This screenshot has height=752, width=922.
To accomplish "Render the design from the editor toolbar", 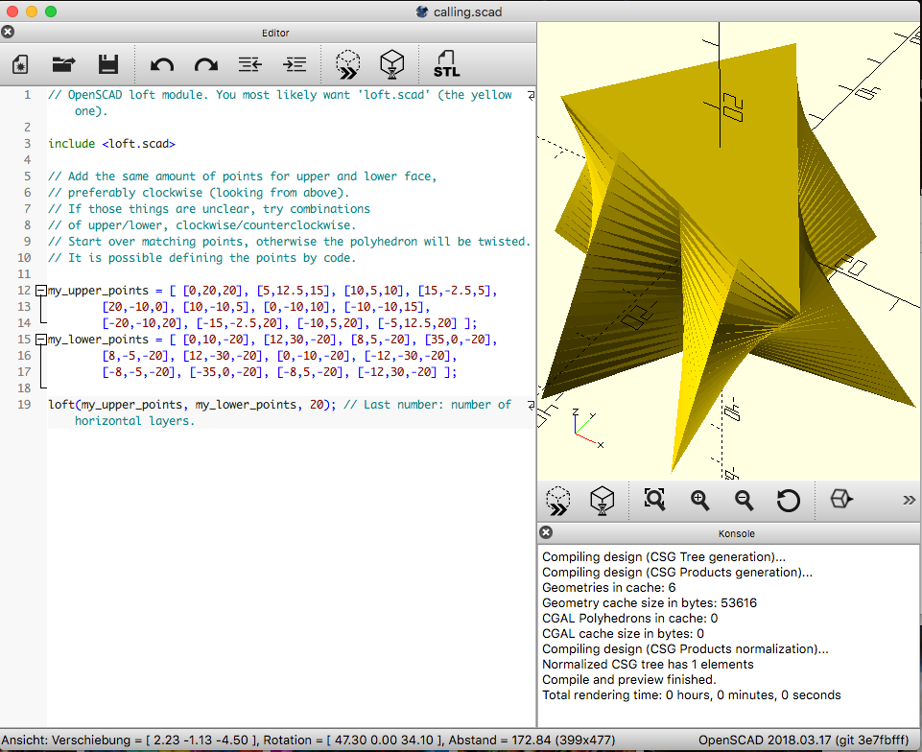I will [392, 64].
